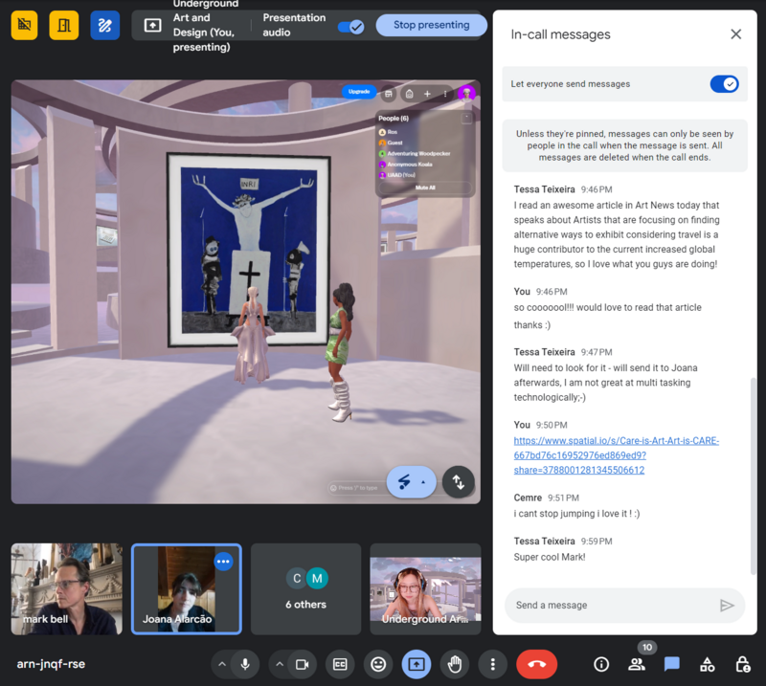This screenshot has width=766, height=686.
Task: Select Adventuring Woodpecker in People list
Action: click(415, 153)
